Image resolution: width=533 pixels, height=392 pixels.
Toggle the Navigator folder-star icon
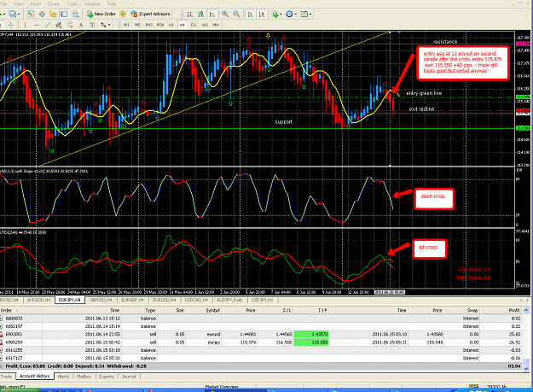point(53,14)
